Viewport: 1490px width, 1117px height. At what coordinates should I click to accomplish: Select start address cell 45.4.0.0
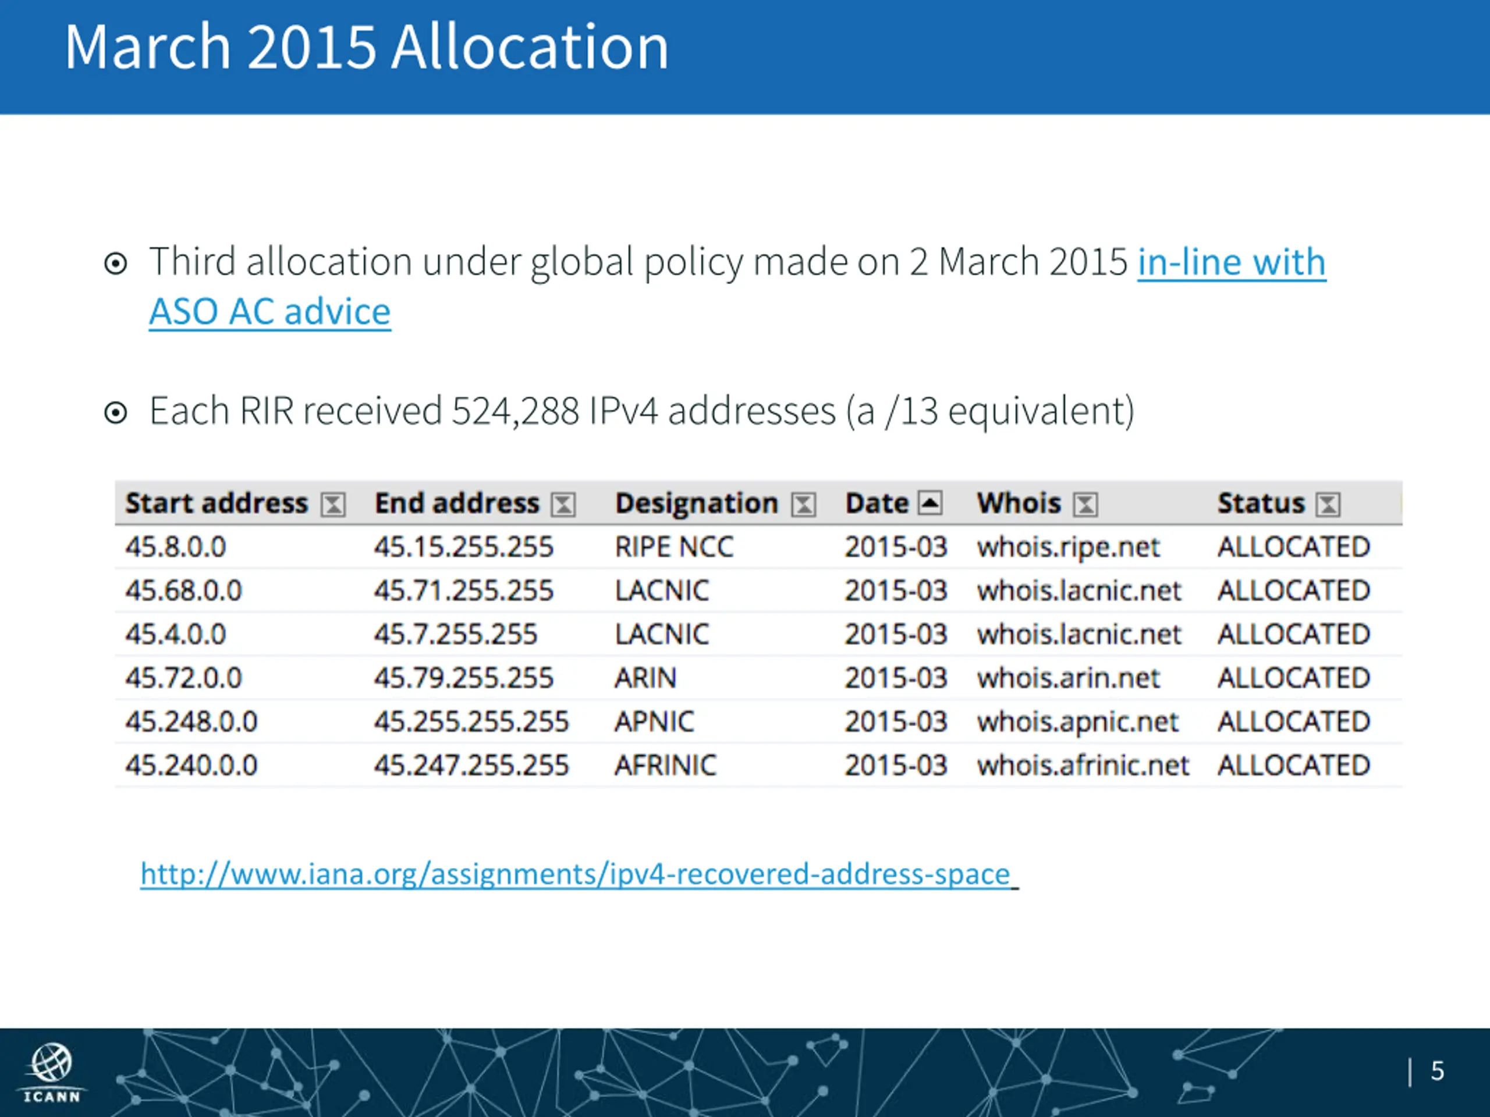coord(176,634)
